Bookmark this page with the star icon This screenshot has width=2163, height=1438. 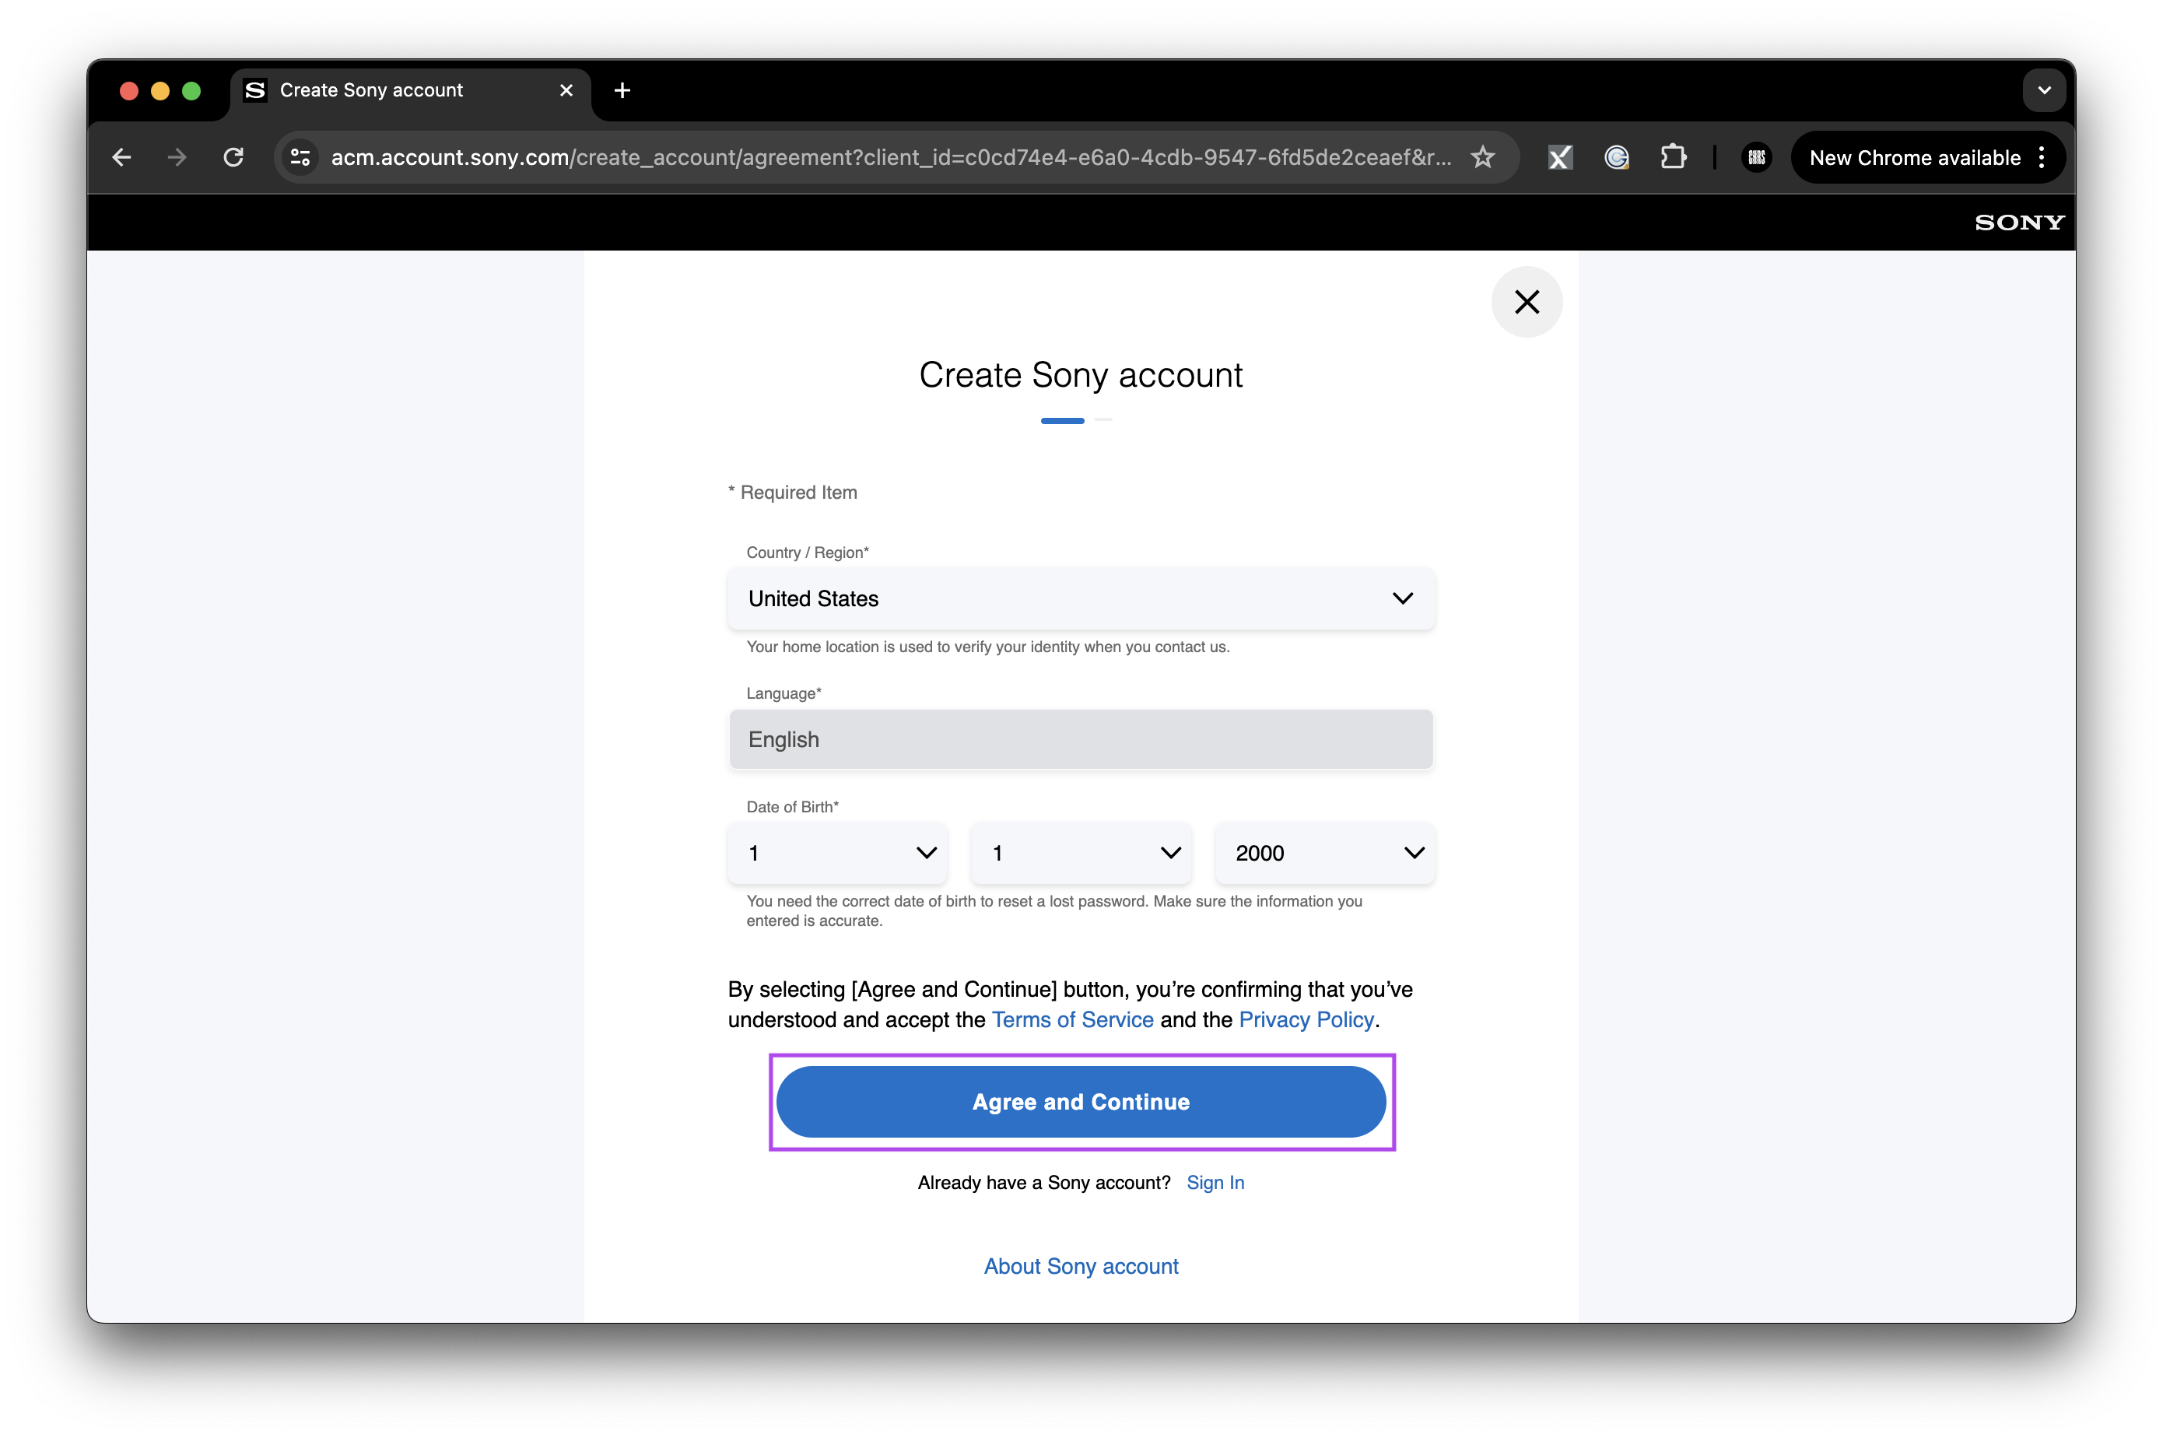tap(1483, 157)
